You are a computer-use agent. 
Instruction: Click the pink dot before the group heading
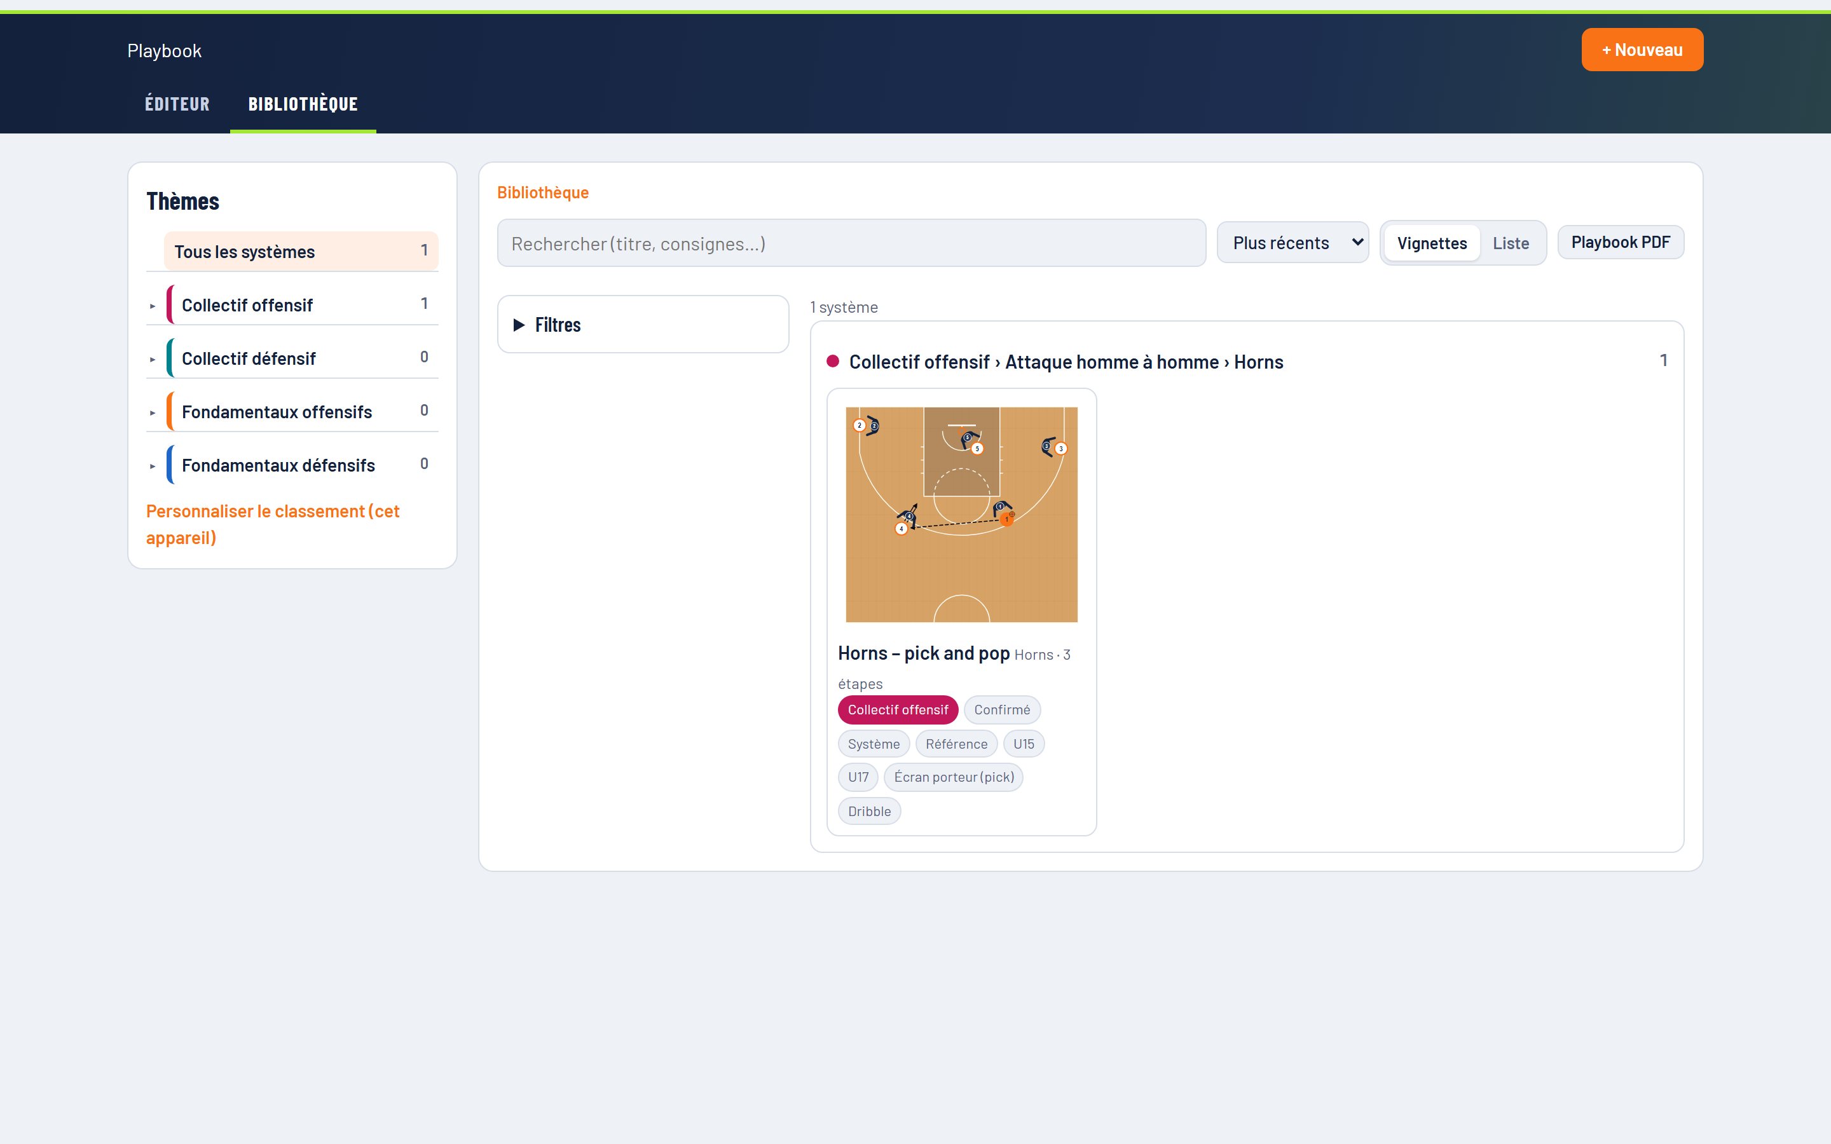pos(833,361)
